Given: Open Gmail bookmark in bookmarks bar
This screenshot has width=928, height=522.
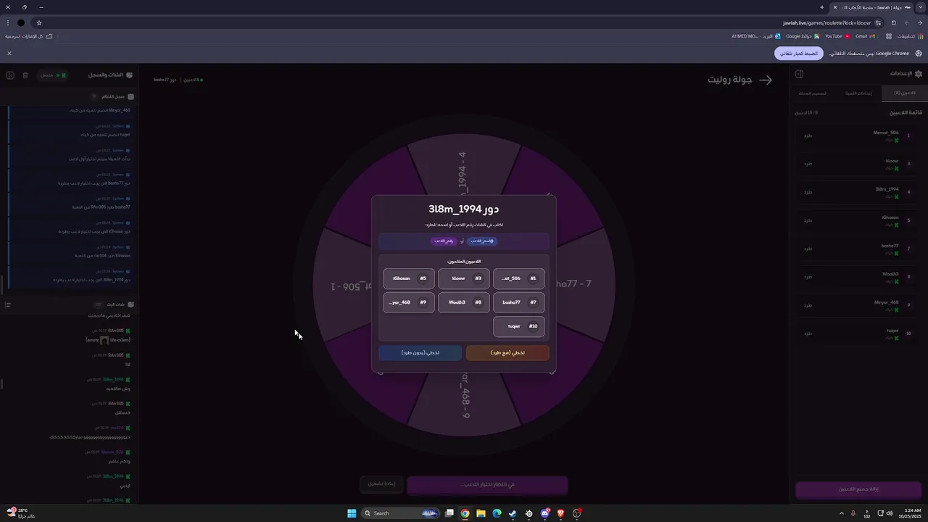Looking at the screenshot, I should [x=865, y=36].
